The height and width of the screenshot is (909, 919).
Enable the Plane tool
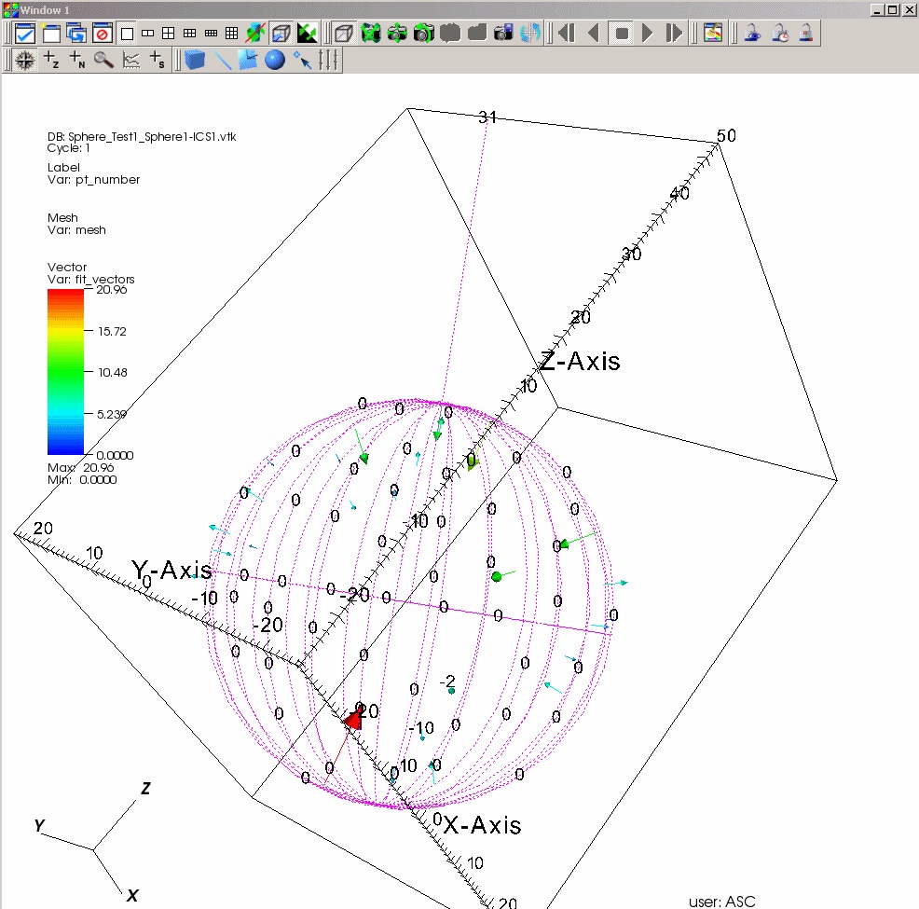click(248, 61)
